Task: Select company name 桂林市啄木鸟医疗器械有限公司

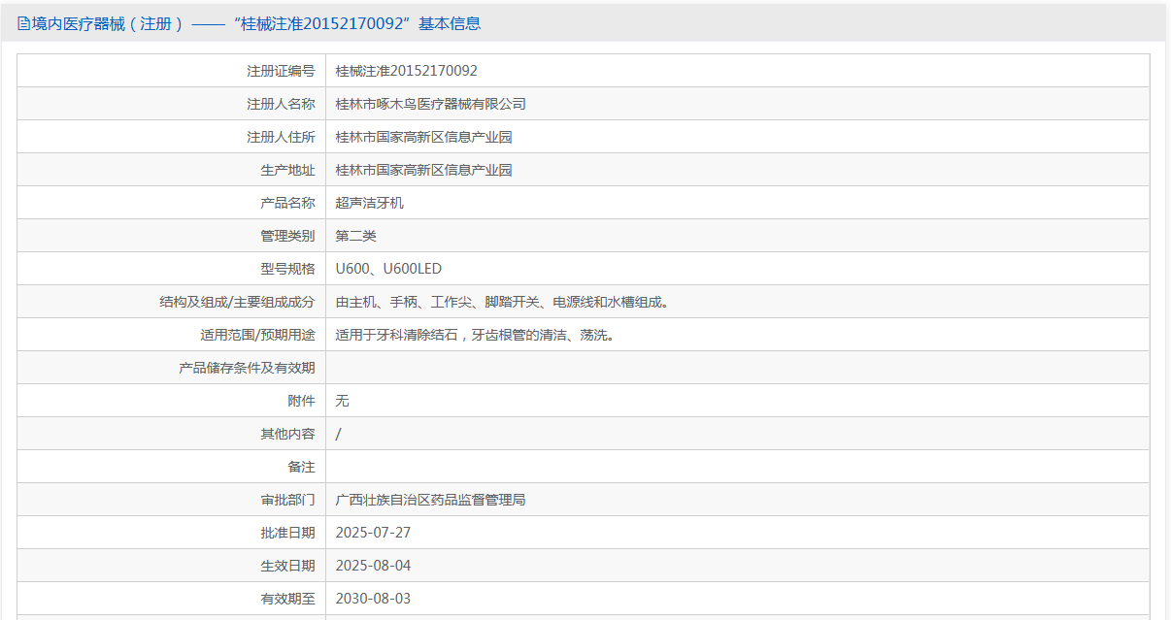Action: [431, 104]
